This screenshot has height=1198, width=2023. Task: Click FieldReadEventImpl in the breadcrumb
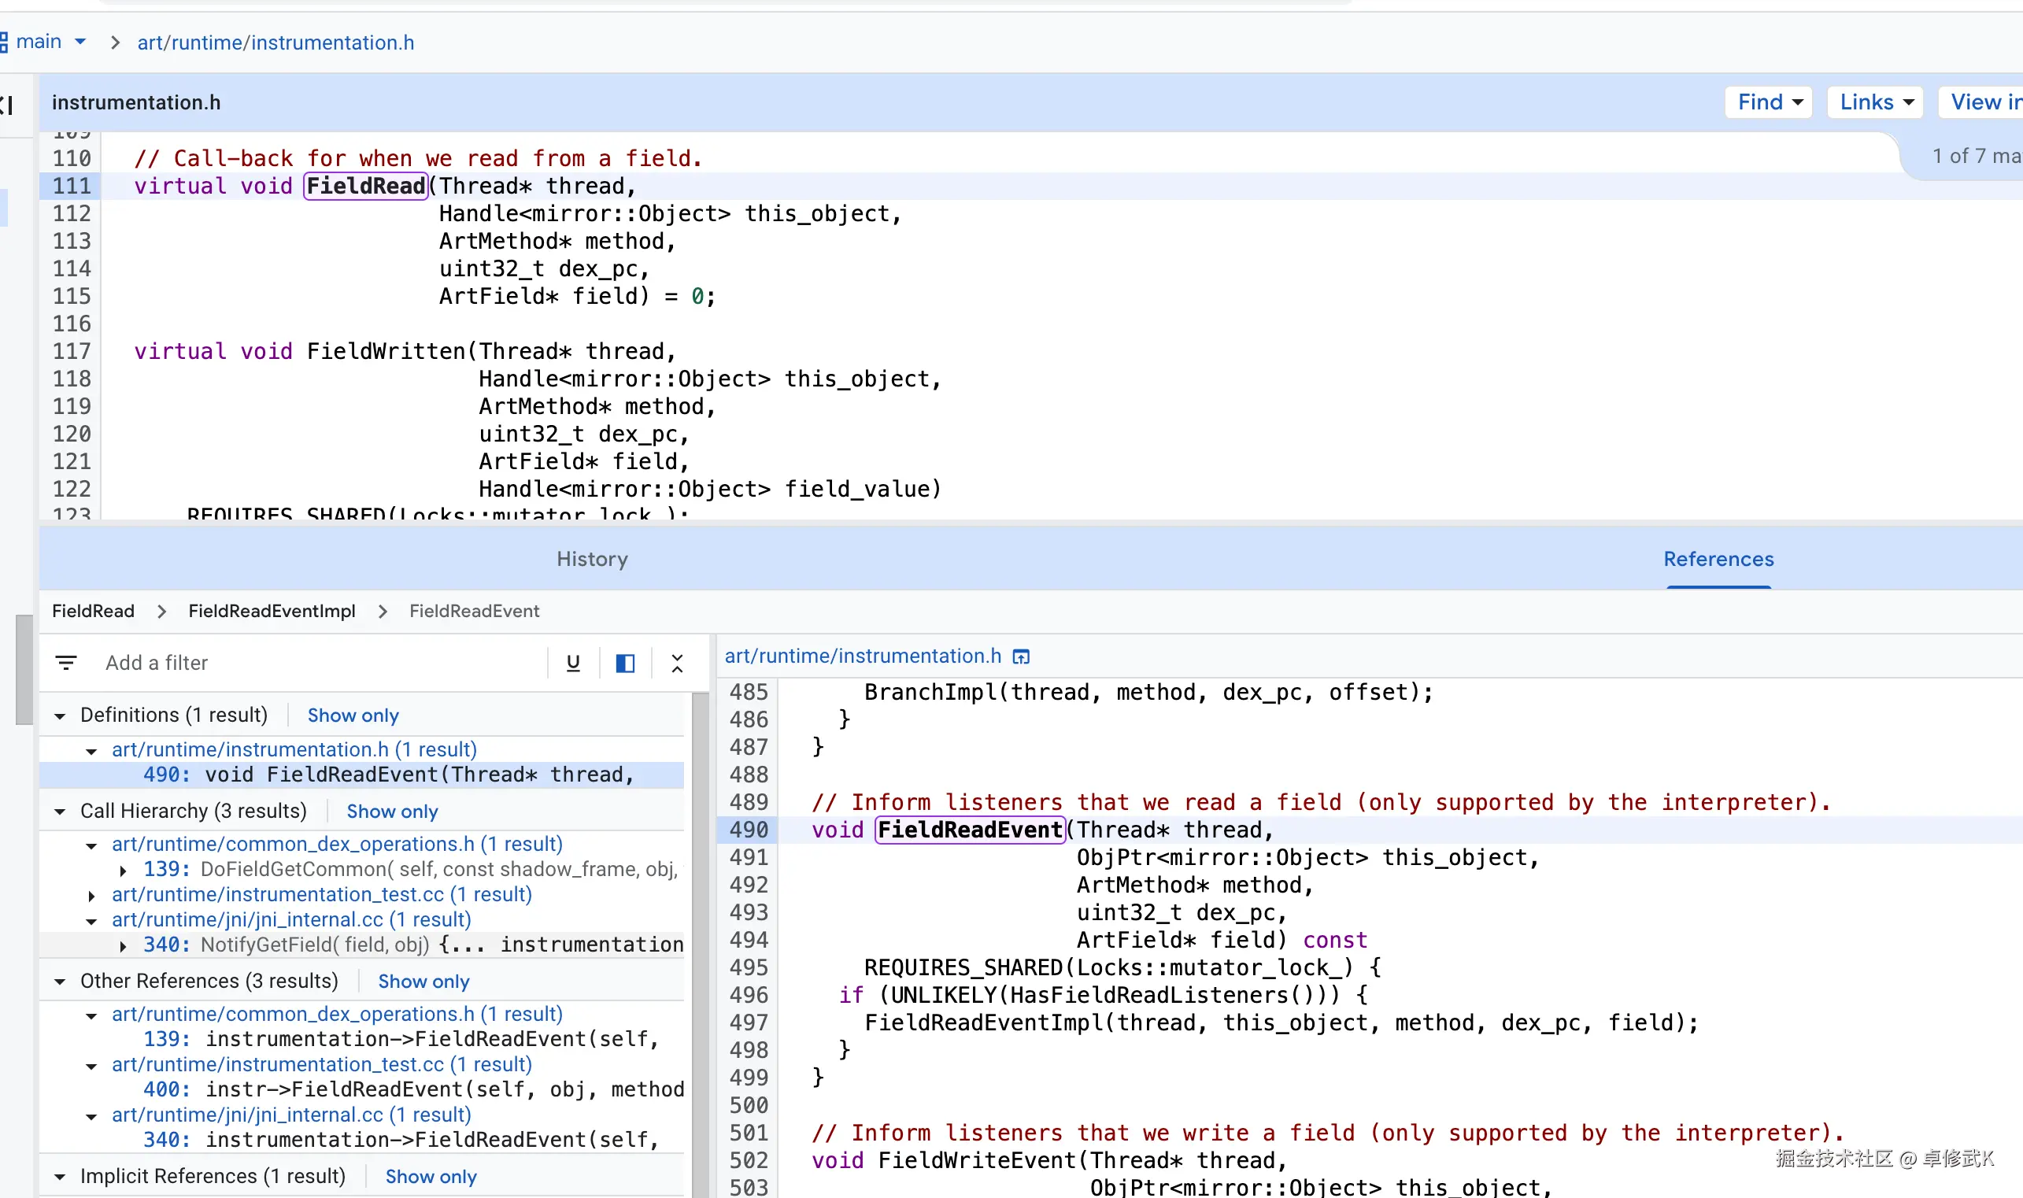[x=272, y=611]
